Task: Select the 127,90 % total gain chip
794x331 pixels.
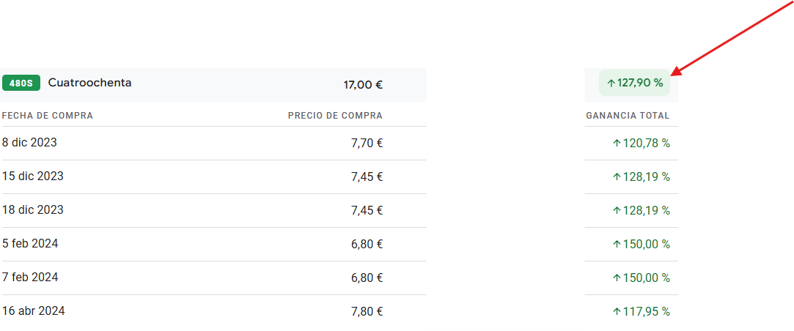Action: [x=634, y=83]
